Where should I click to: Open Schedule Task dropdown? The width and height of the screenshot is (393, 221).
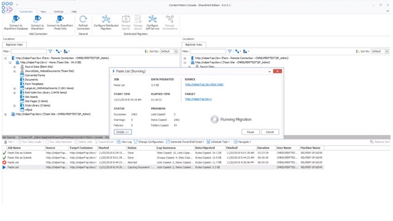coord(218,142)
